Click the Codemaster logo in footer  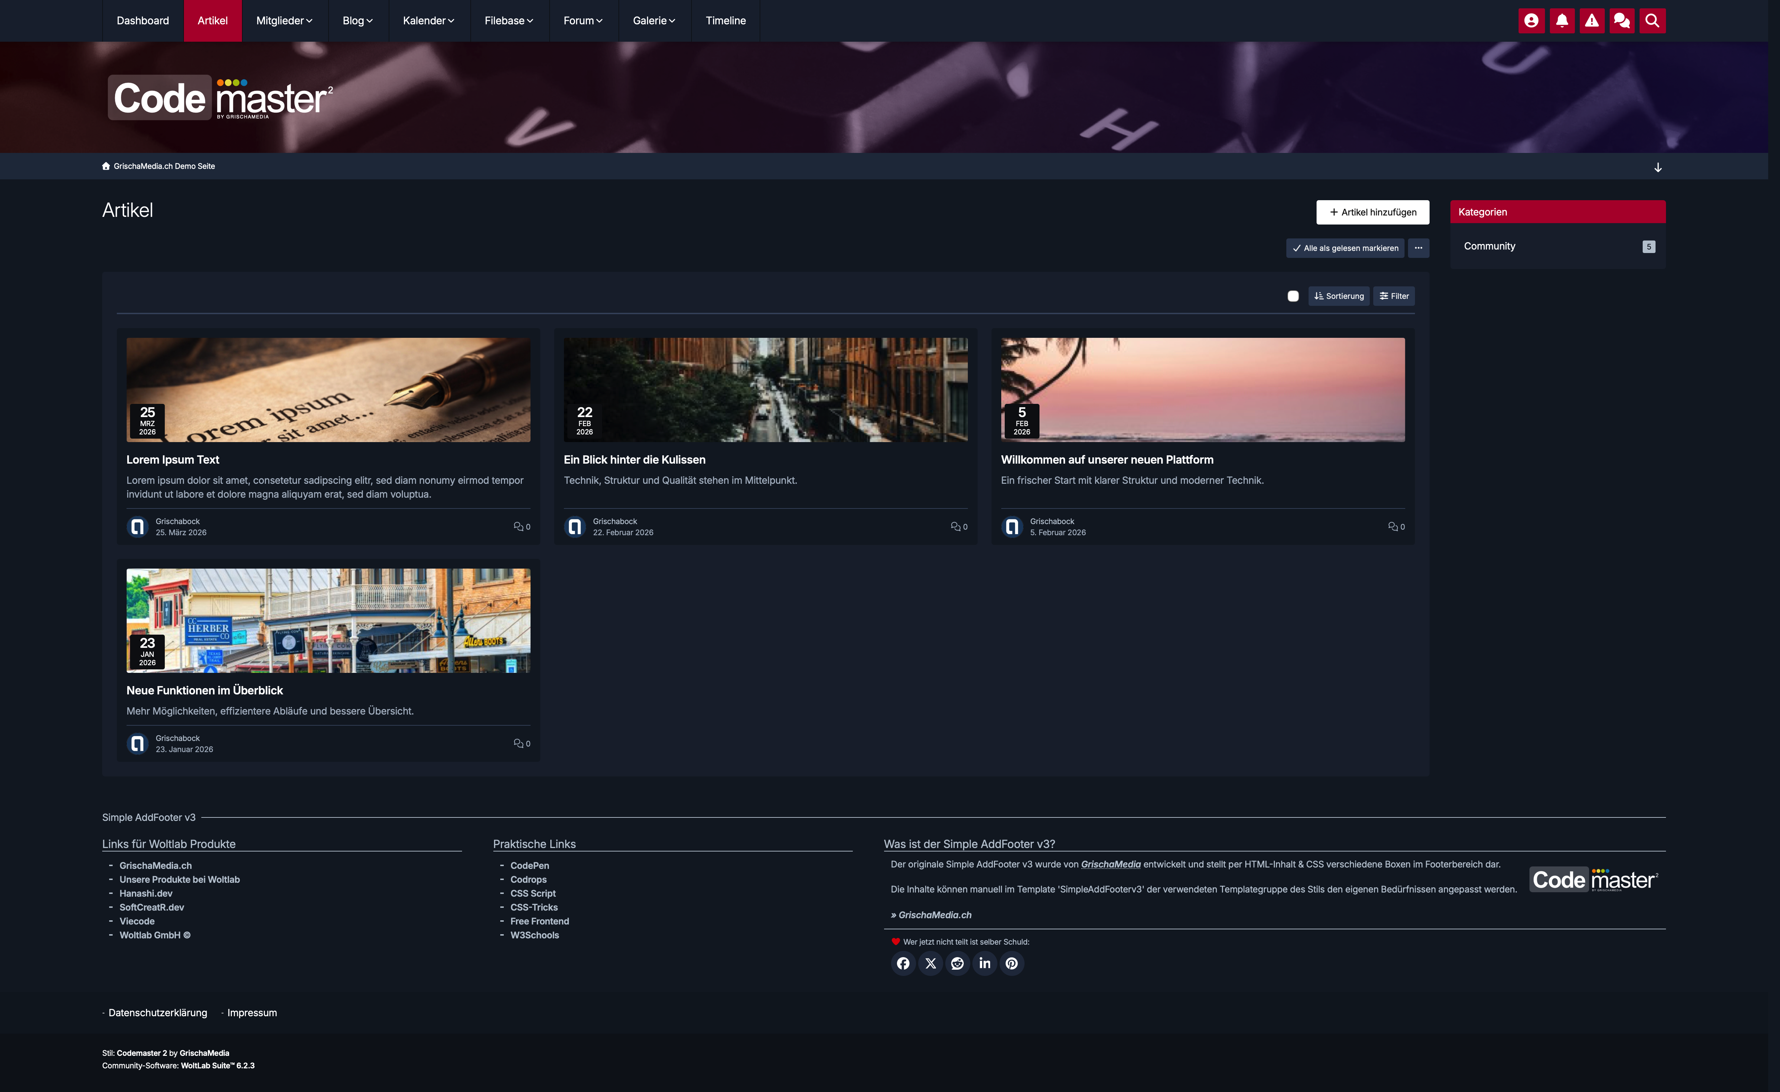tap(1594, 880)
